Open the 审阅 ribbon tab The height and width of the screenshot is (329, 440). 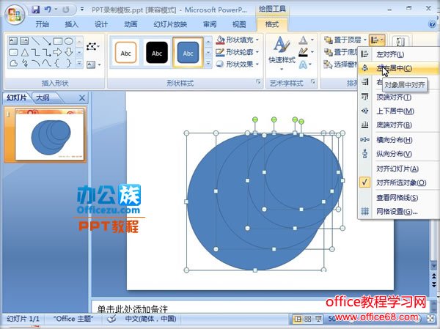click(x=210, y=24)
